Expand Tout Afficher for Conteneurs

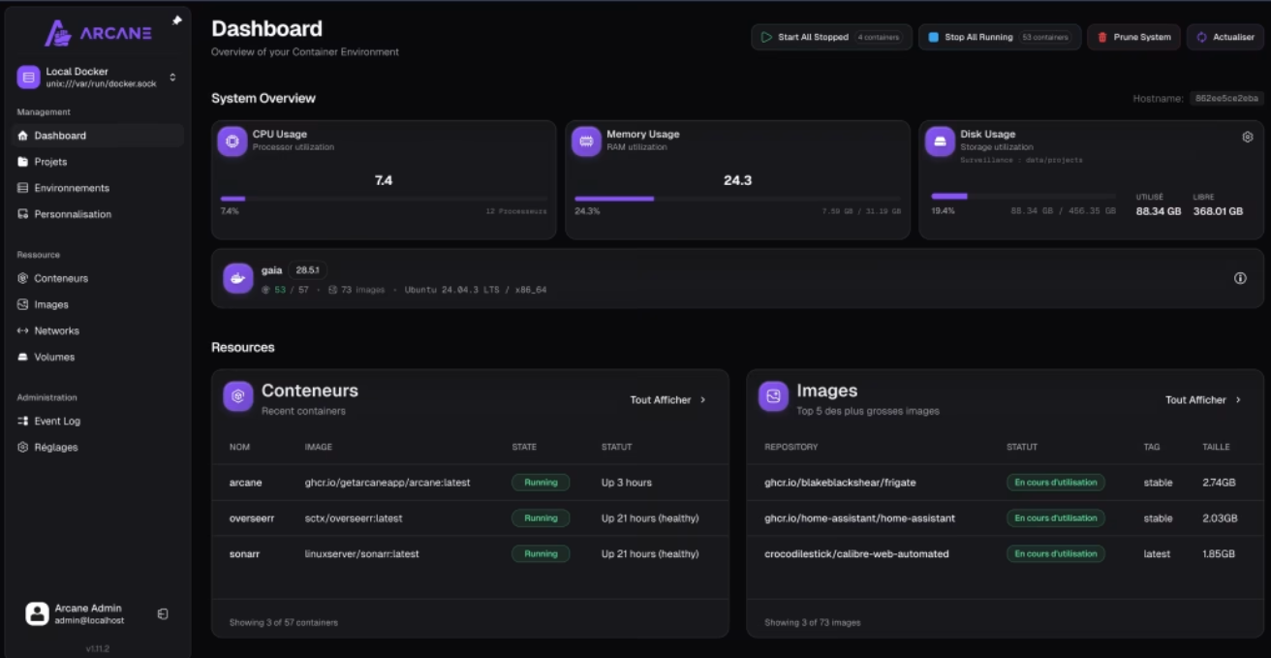(x=667, y=400)
